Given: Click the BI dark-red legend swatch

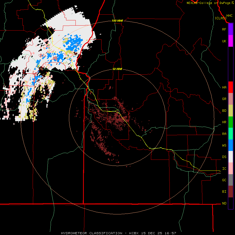Looking at the screenshot, I should 231,192.
